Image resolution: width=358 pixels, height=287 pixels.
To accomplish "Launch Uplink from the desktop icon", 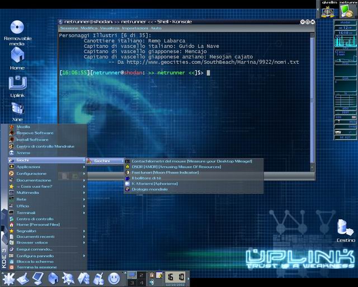I will point(17,86).
